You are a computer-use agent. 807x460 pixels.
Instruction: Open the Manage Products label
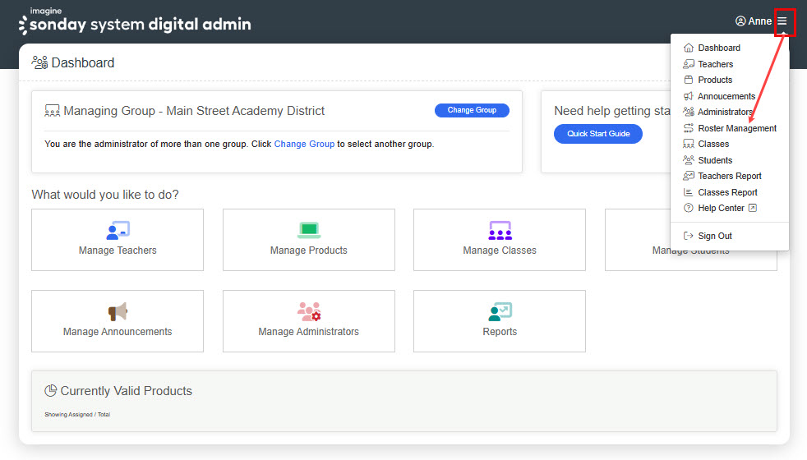309,251
